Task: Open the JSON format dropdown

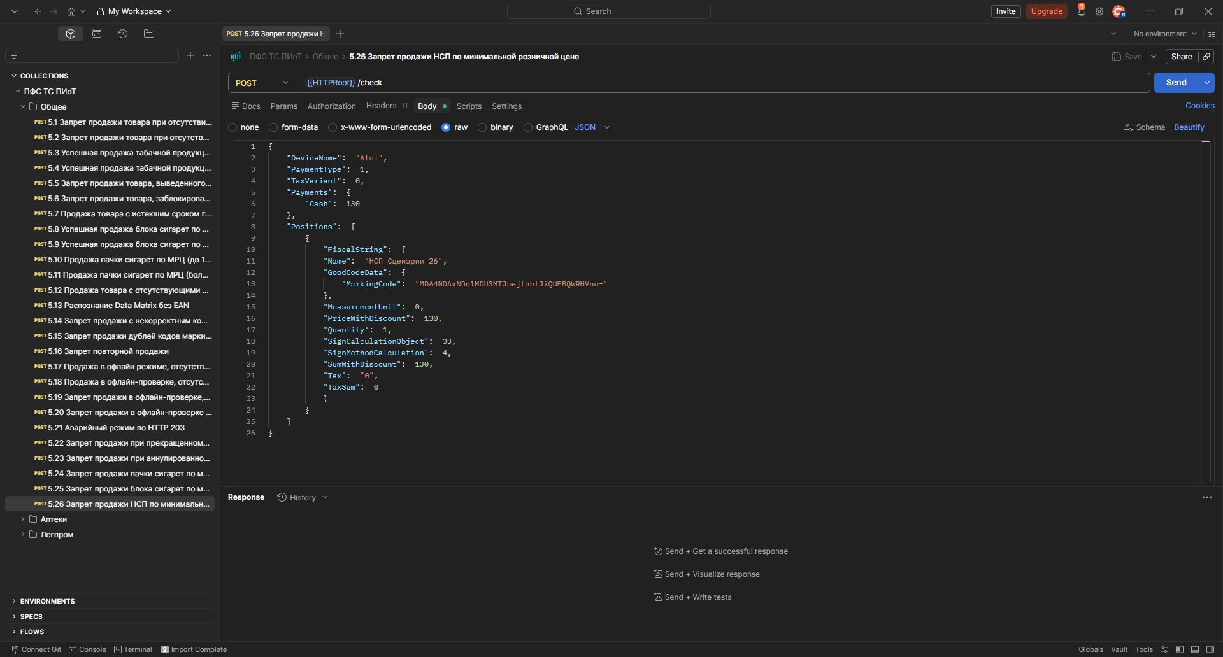Action: [x=592, y=127]
